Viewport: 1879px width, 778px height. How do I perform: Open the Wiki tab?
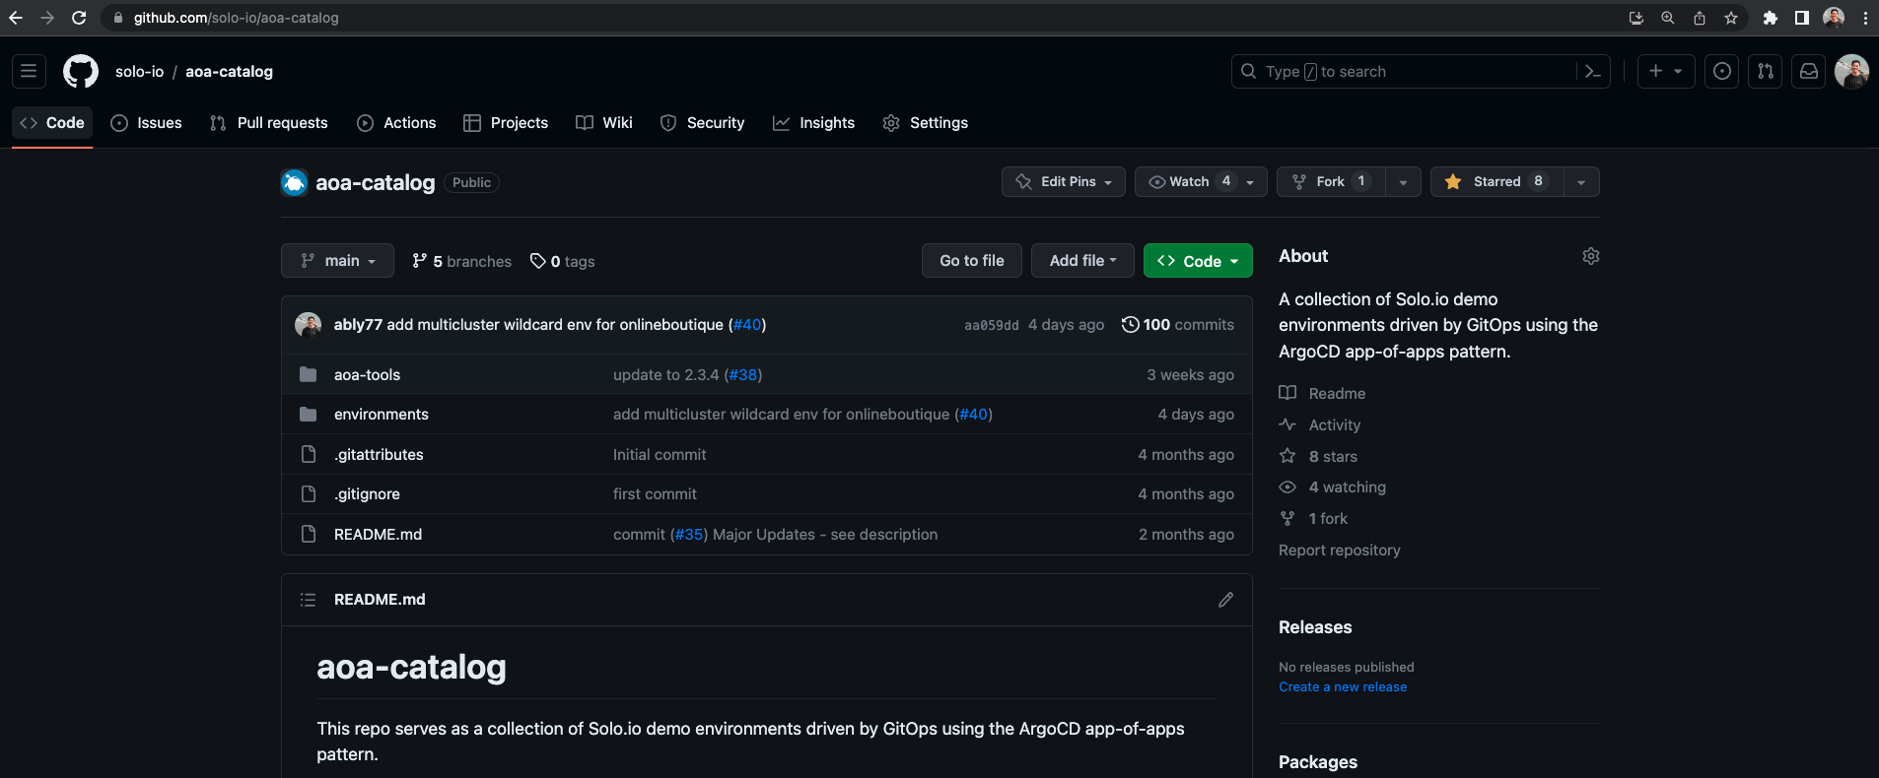point(604,123)
